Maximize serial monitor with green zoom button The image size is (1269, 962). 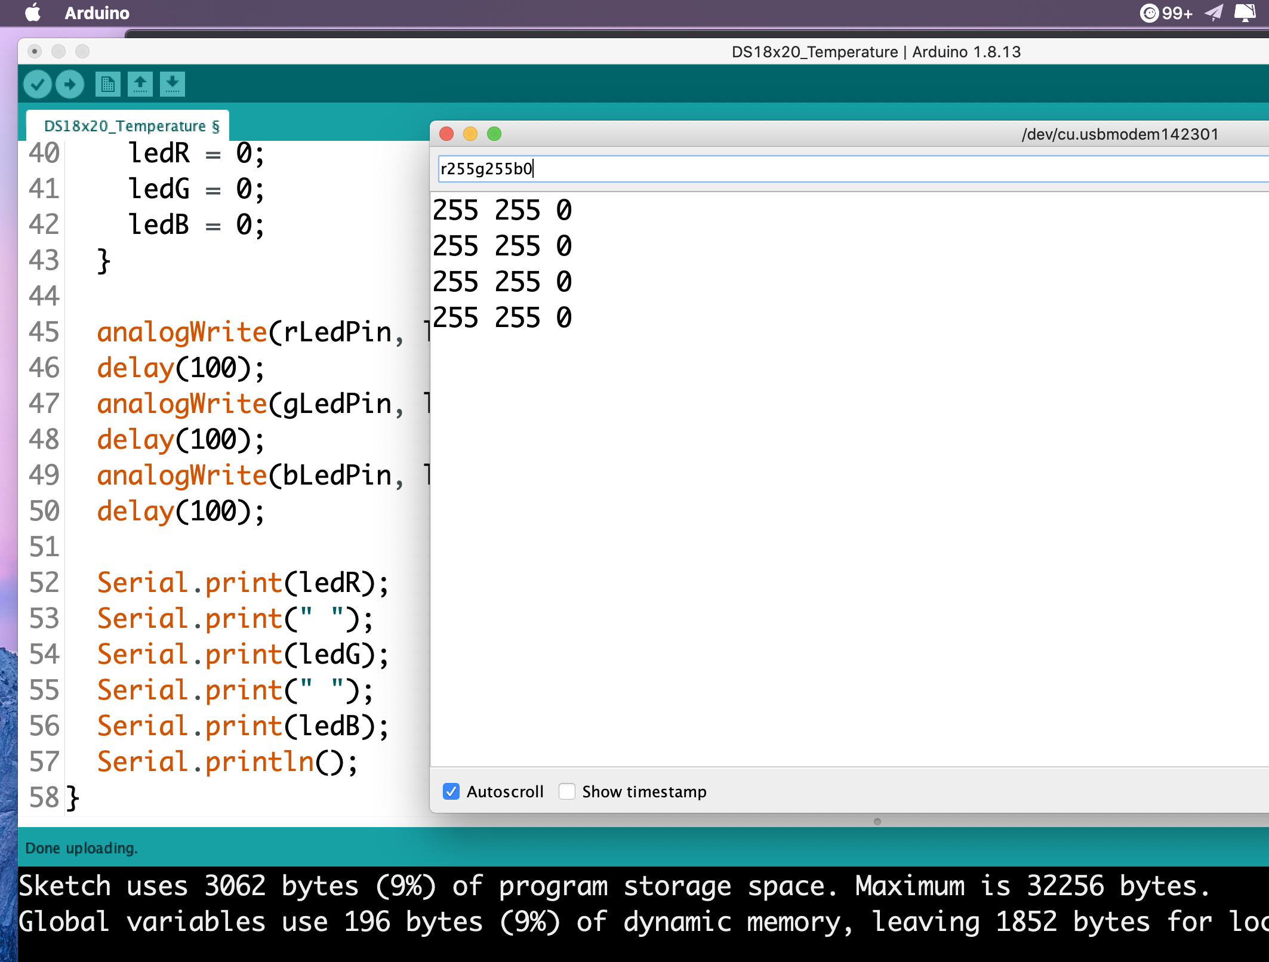[x=495, y=134]
